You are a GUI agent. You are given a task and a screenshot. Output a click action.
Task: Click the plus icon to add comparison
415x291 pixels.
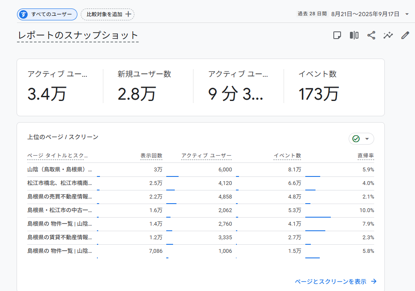(x=128, y=14)
